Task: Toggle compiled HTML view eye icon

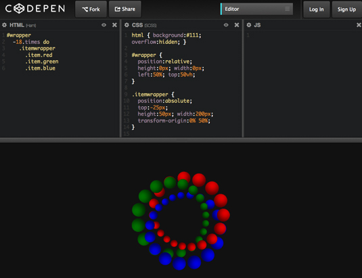Action: (104, 25)
